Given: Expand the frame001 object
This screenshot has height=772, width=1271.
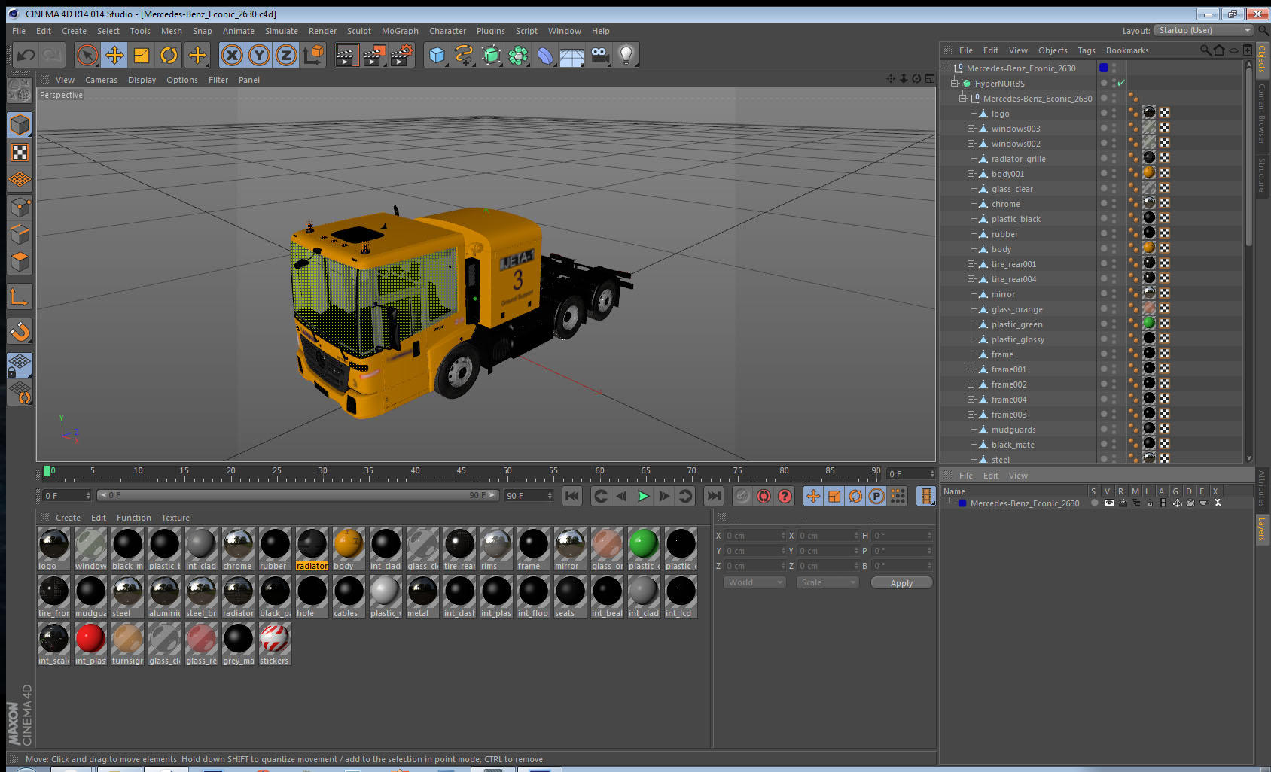Looking at the screenshot, I should click(x=971, y=369).
